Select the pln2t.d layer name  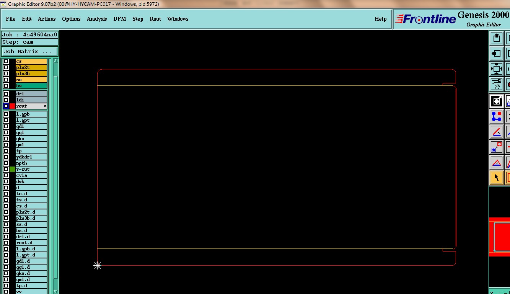click(31, 212)
